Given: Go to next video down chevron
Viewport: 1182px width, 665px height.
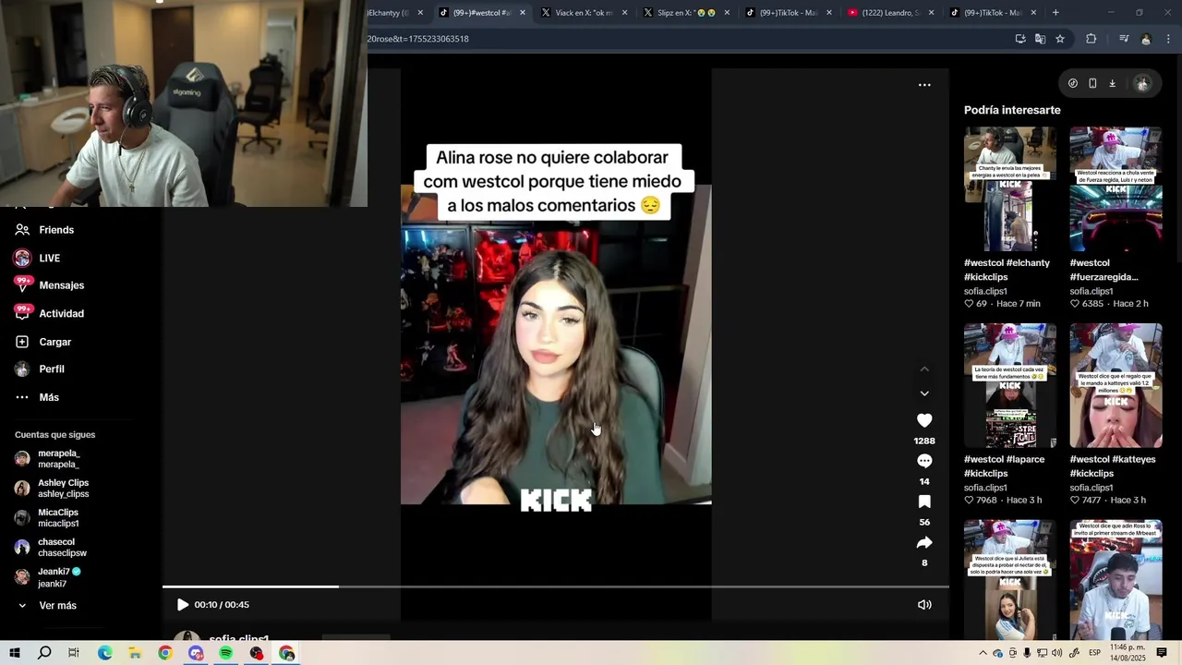Looking at the screenshot, I should click(924, 393).
